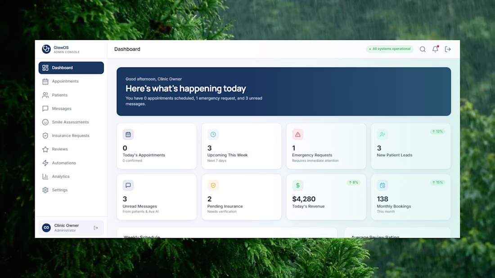Click the shield icon on Pending Insurance card
The width and height of the screenshot is (495, 278).
[213, 185]
